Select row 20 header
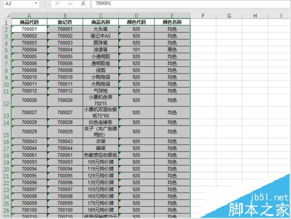The height and width of the screenshot is (219, 291). coord(6,169)
